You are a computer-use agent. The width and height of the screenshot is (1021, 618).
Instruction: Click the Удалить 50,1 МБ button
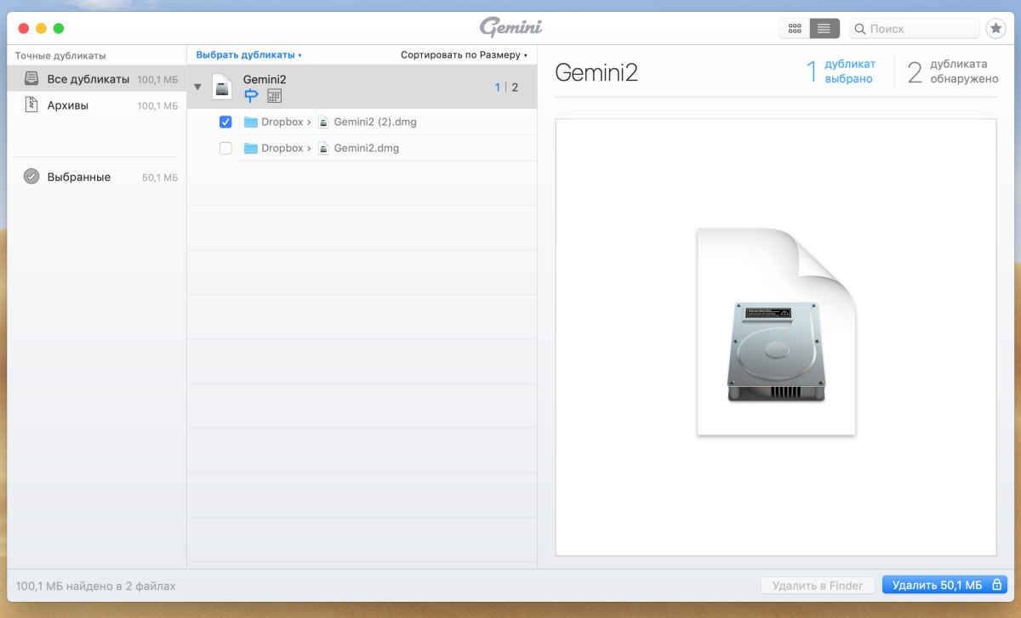pyautogui.click(x=945, y=585)
